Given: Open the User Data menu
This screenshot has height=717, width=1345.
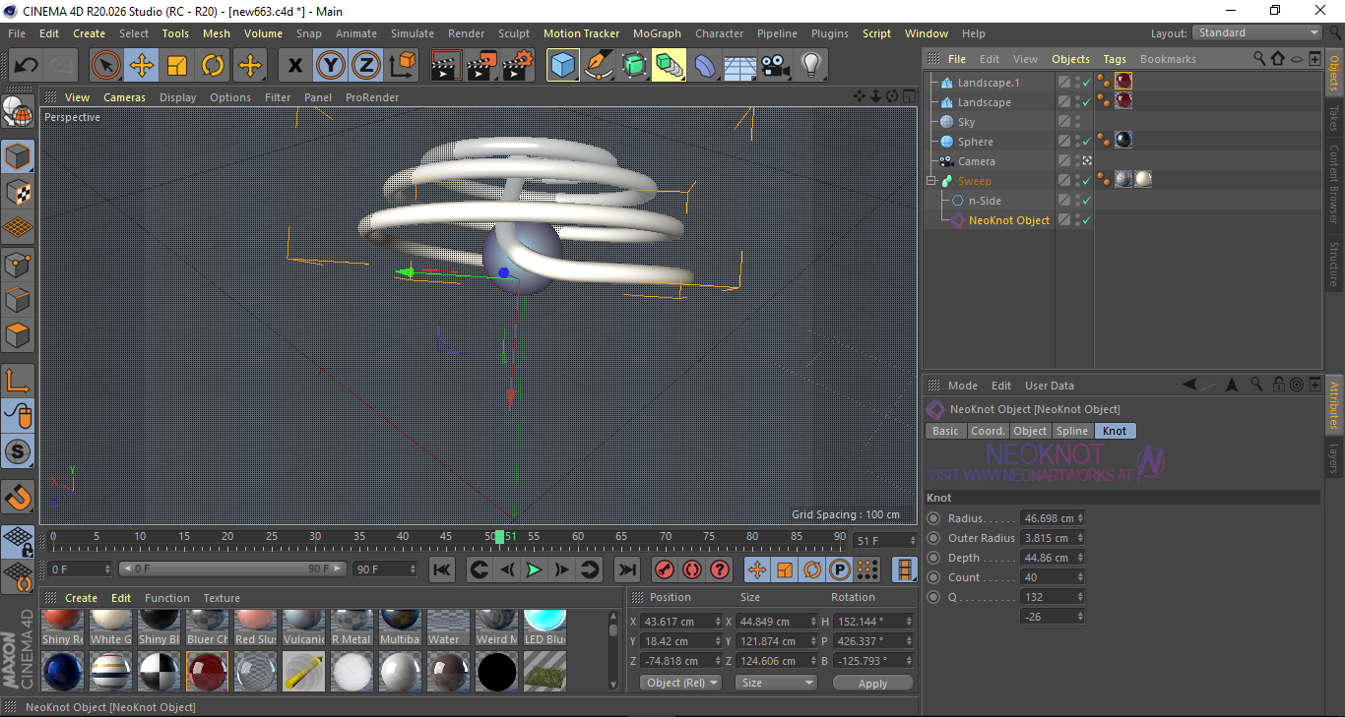Looking at the screenshot, I should [1050, 386].
